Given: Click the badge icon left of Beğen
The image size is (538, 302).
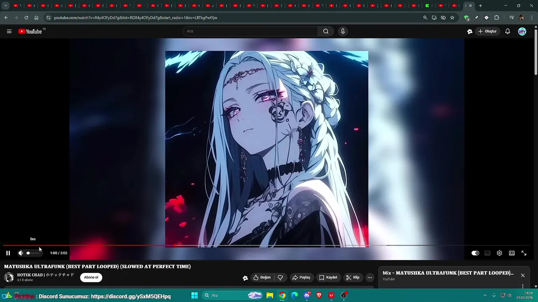Looking at the screenshot, I should click(245, 278).
